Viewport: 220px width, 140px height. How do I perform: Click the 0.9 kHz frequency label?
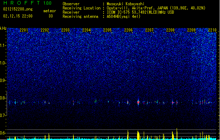click(3, 80)
